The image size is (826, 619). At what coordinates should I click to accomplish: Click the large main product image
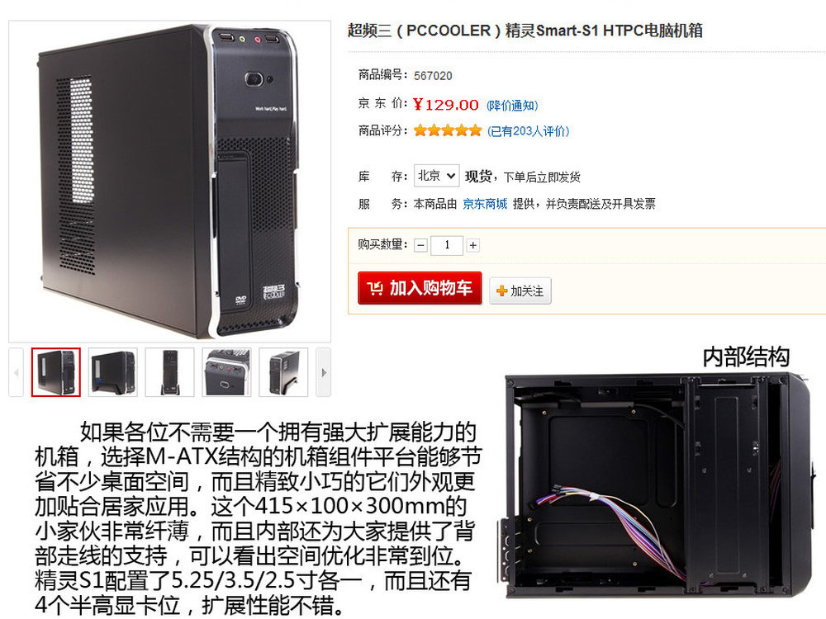tap(169, 182)
